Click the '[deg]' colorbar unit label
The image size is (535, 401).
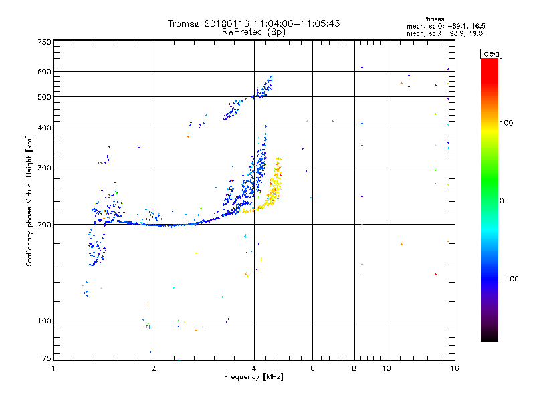point(491,53)
